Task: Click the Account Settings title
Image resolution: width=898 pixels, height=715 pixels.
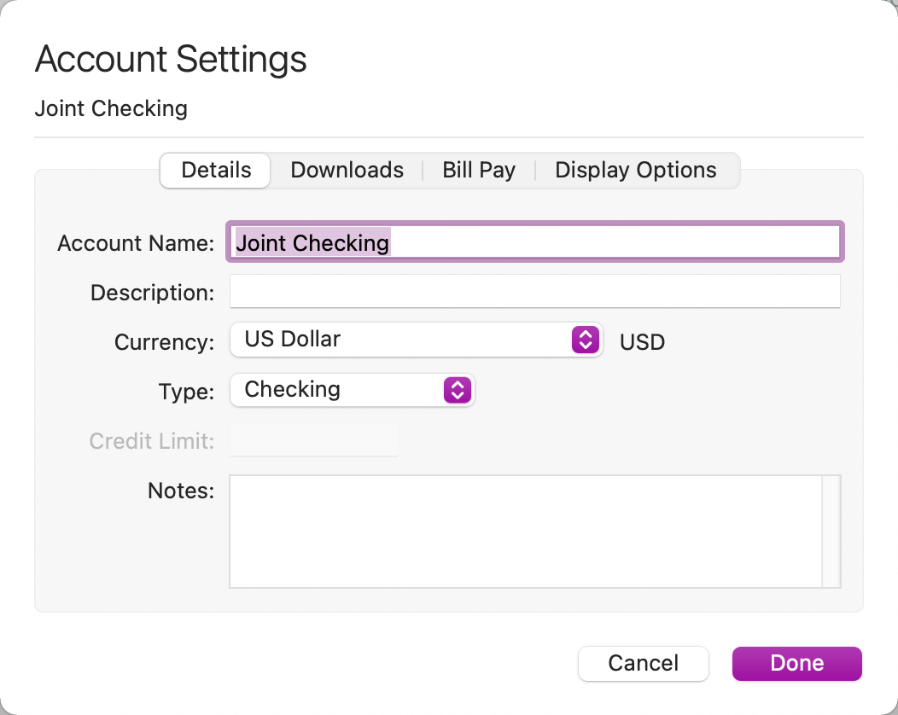Action: point(171,60)
